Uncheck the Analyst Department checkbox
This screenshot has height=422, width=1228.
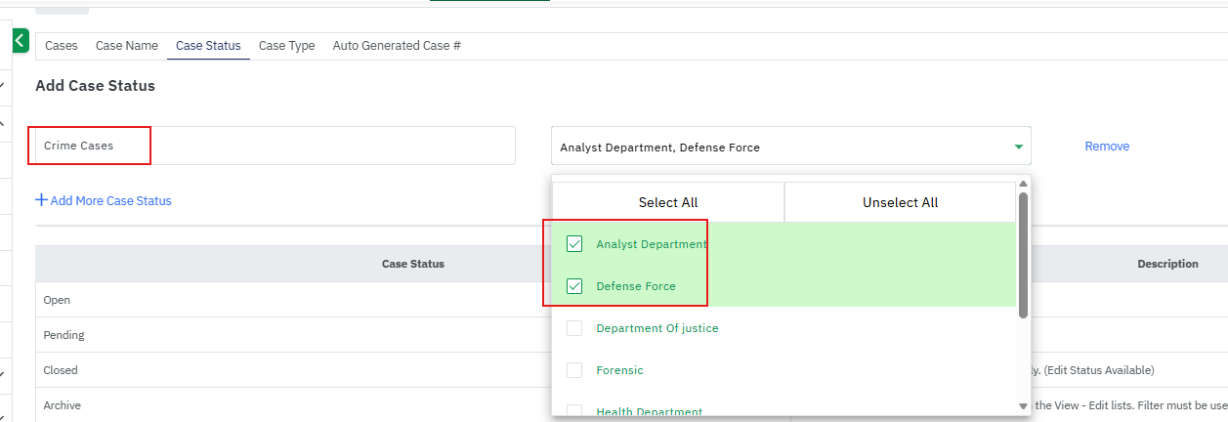click(574, 244)
